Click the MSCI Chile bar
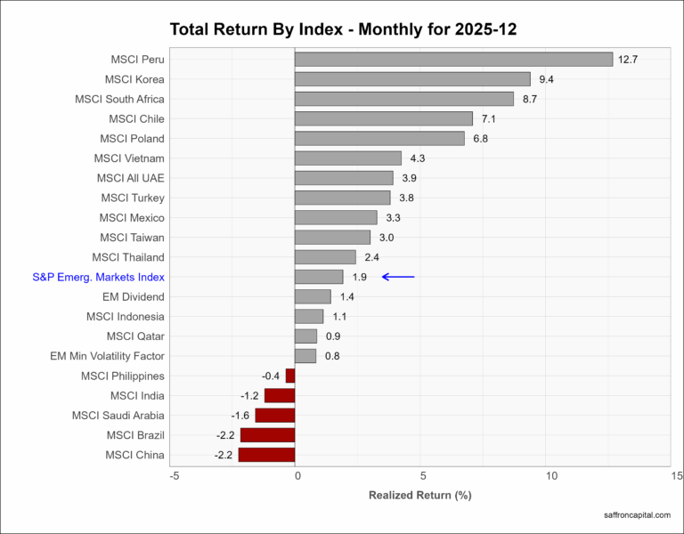Image resolution: width=684 pixels, height=534 pixels. coord(383,118)
